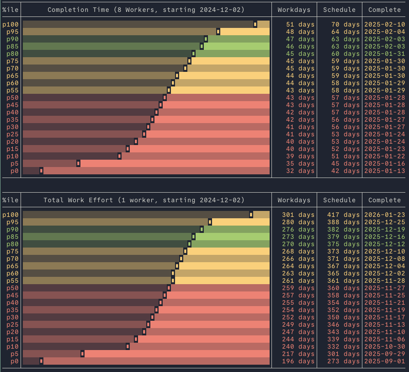Click the completion date 2025-11-28
Viewport: 409px width, 372px height.
[385, 281]
